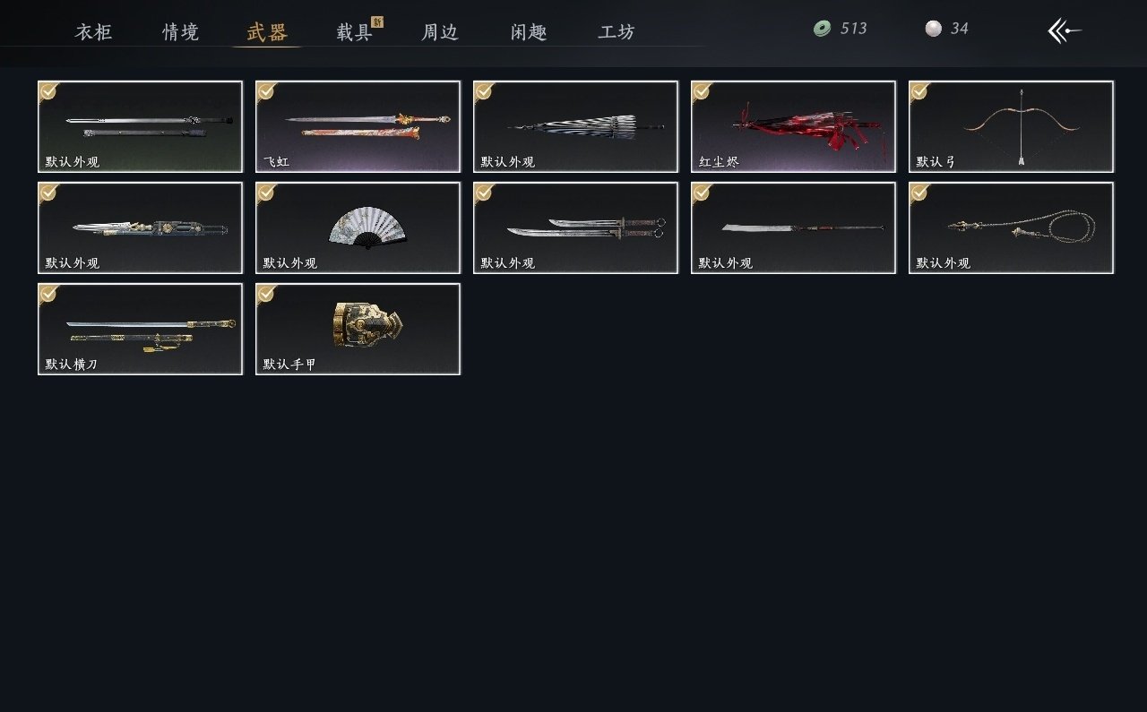Toggle the checkmark on 默认弓 card
Screen dimensions: 1147x712
(919, 91)
